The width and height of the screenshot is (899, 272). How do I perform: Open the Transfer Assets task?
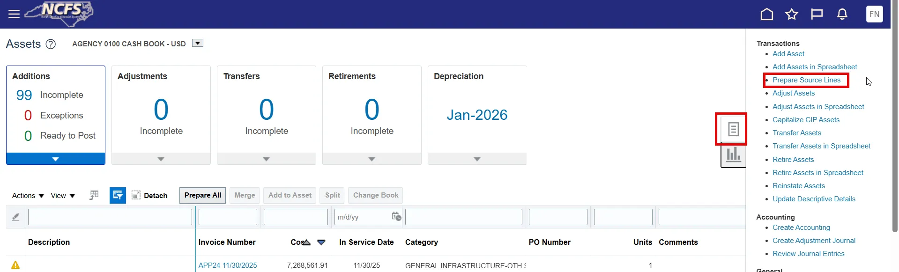click(x=797, y=133)
